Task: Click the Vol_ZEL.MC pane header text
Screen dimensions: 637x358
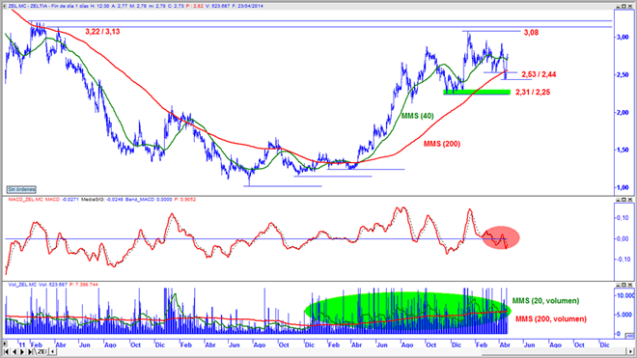Action: point(22,285)
